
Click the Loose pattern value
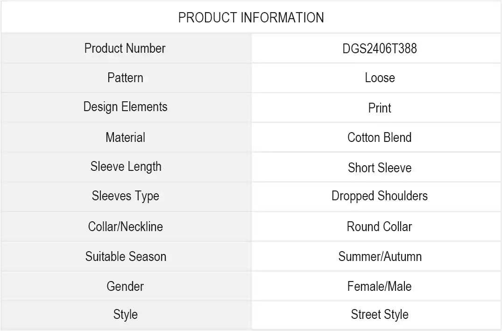coord(379,78)
